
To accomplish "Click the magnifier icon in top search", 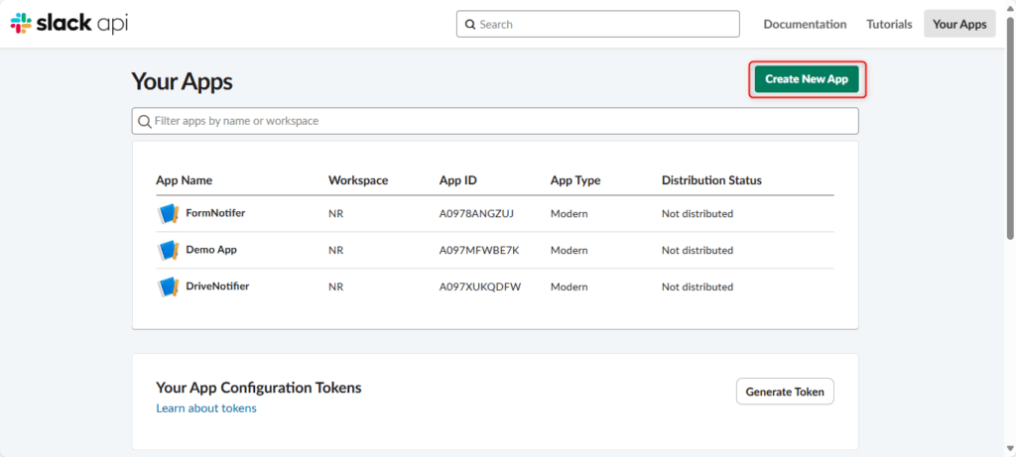I will [470, 25].
